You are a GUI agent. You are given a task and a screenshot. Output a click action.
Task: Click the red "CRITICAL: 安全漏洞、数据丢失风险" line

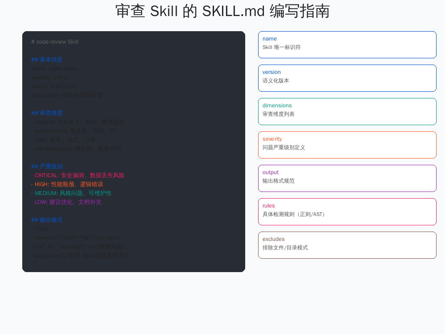point(78,175)
